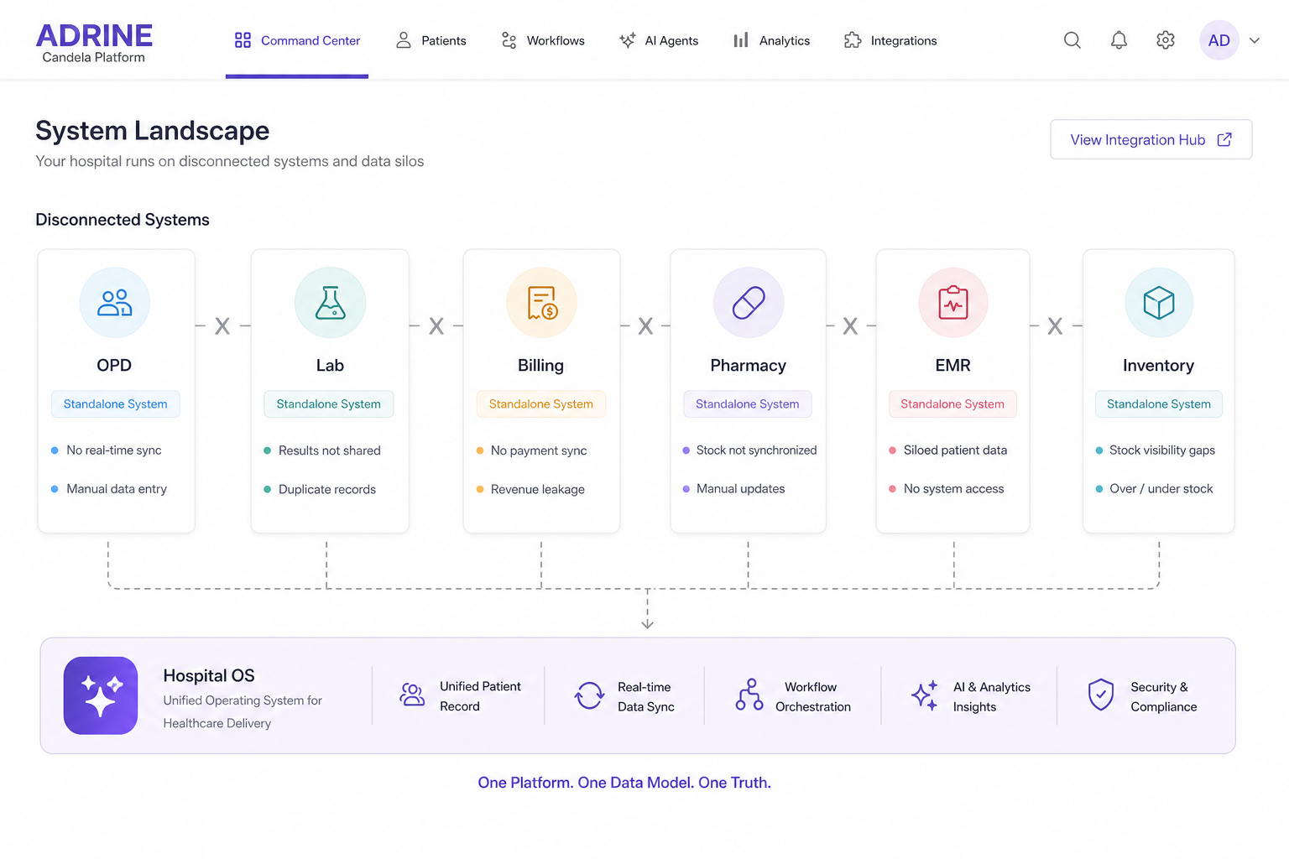Click 'Real-time Data Sync' label
The image size is (1289, 859).
646,696
